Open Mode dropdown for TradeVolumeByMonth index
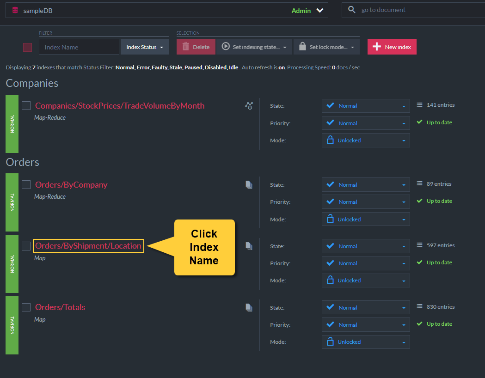This screenshot has width=485, height=378. click(366, 140)
